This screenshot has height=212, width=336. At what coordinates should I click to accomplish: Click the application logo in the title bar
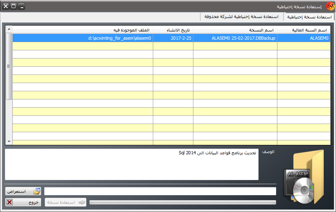(x=329, y=7)
